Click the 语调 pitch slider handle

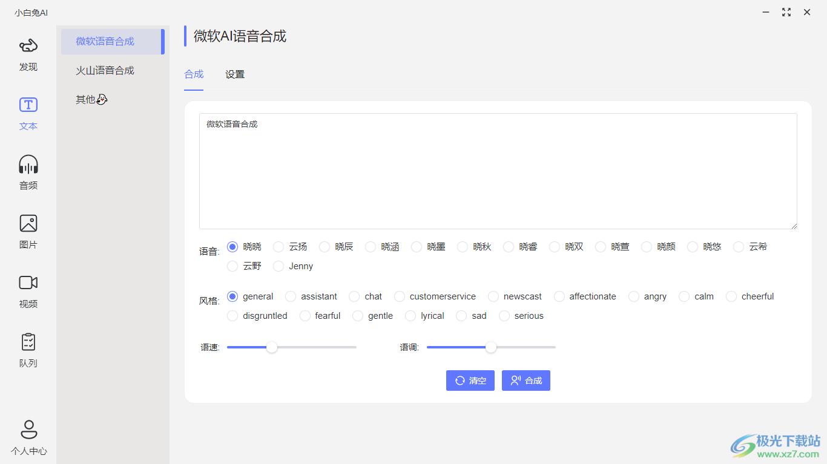click(491, 347)
